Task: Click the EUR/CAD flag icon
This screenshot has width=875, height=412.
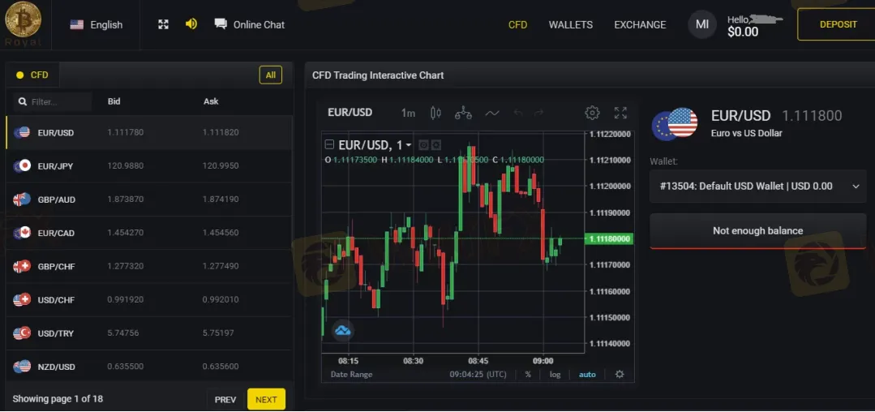Action: click(22, 233)
